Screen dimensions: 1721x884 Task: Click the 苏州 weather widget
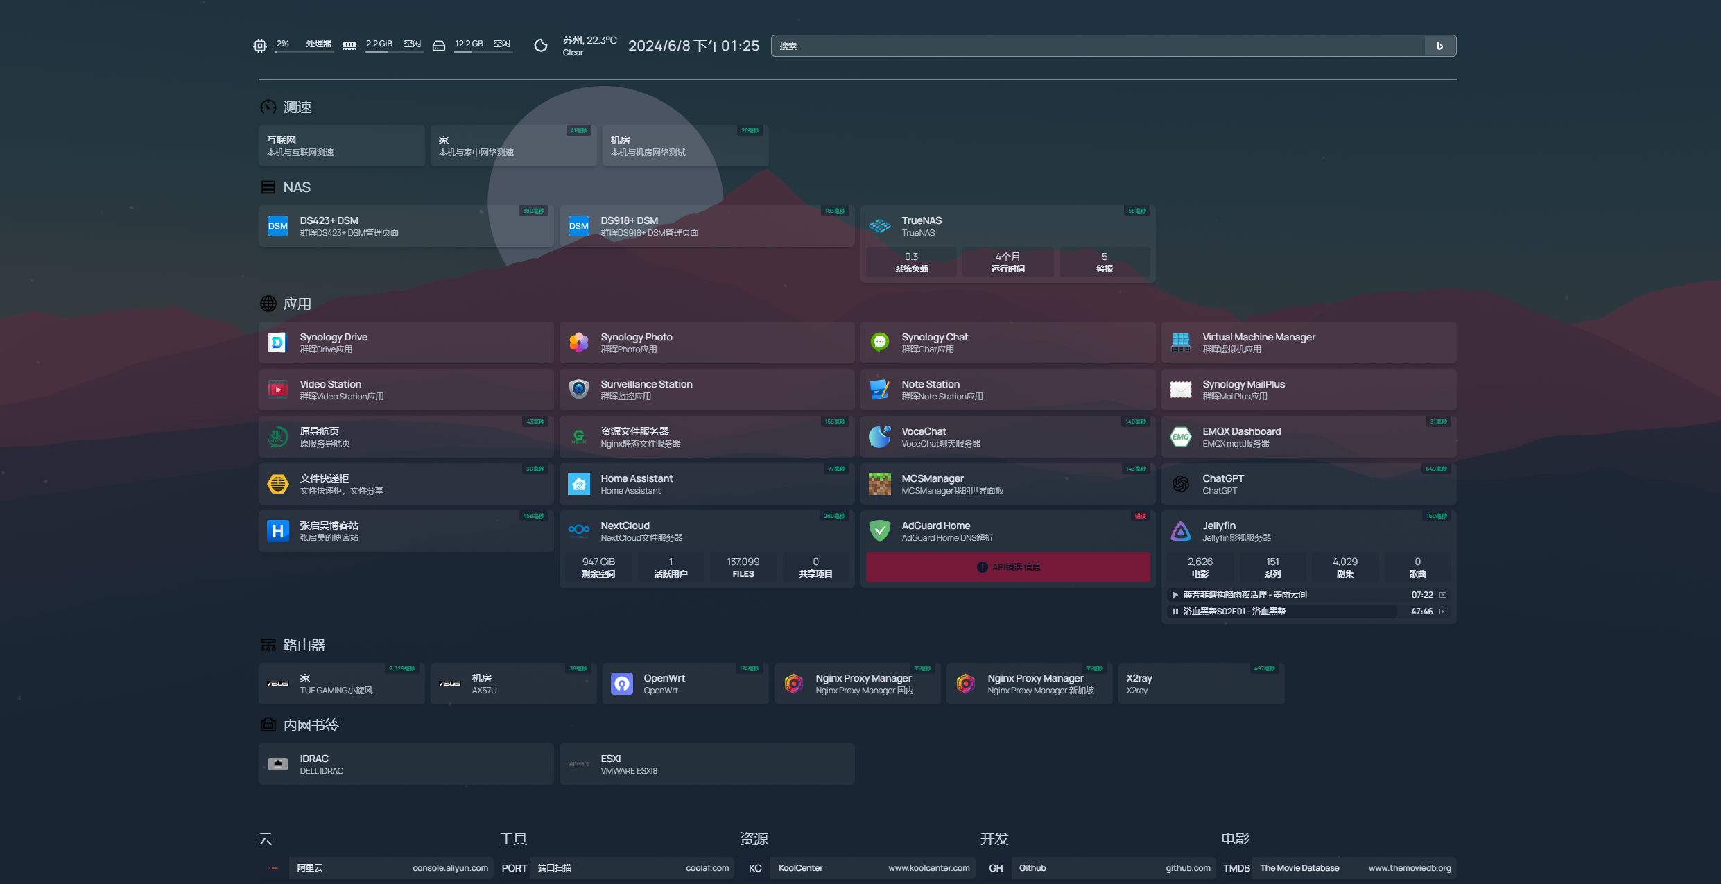[576, 46]
